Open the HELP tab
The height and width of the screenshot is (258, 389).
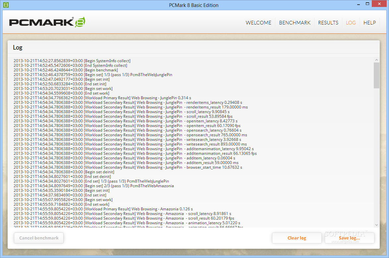[x=369, y=22]
